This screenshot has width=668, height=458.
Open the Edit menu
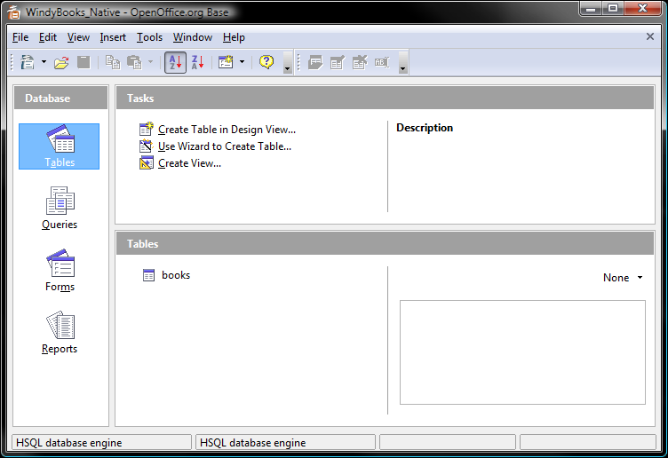click(48, 37)
